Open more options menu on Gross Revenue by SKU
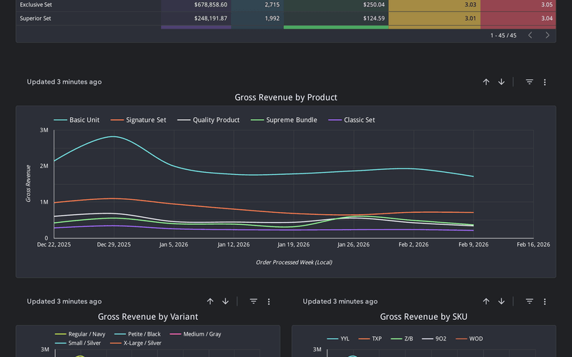The image size is (572, 357). coord(545,301)
